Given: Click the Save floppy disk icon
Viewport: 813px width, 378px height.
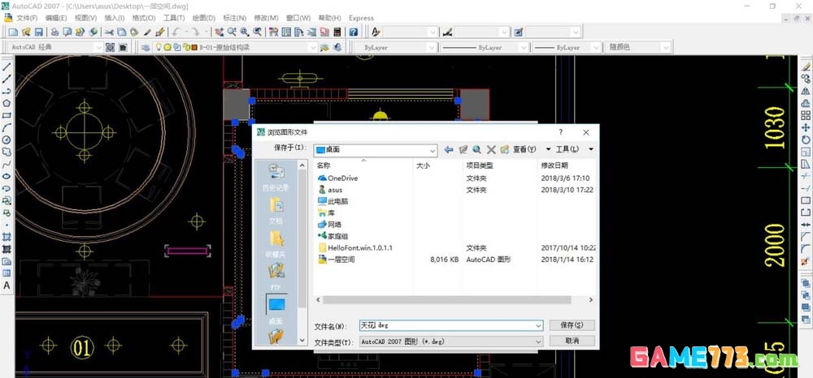Looking at the screenshot, I should pos(38,32).
